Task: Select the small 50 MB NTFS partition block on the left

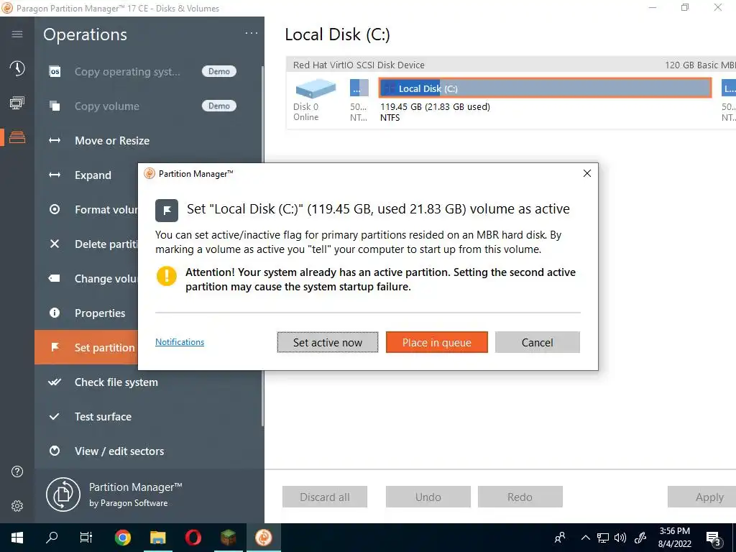Action: 359,88
